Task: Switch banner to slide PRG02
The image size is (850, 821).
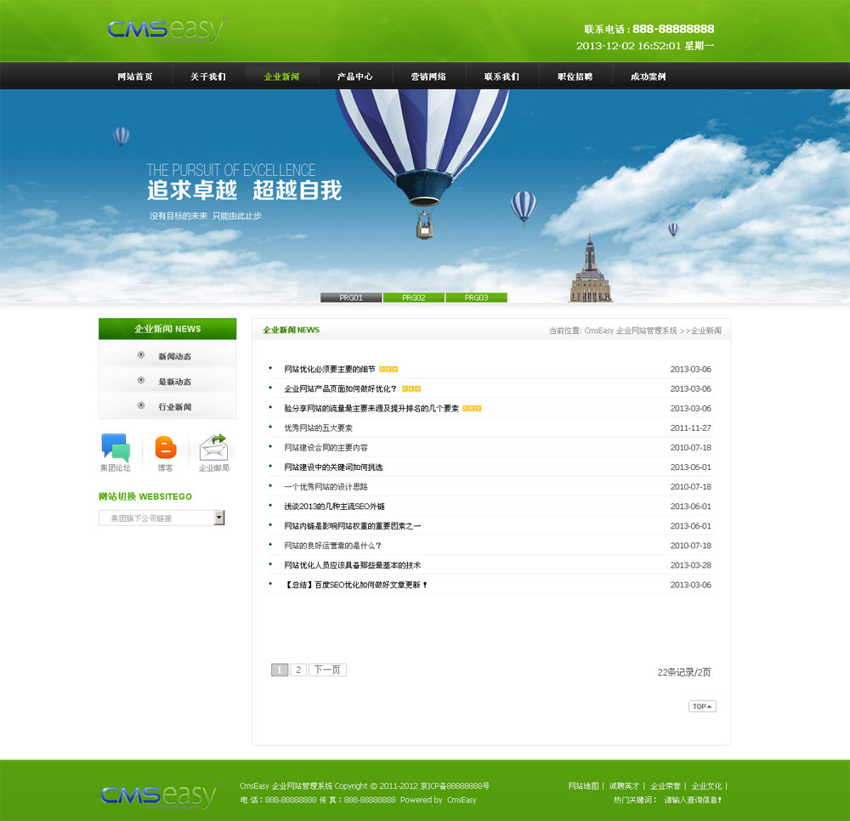Action: [414, 297]
